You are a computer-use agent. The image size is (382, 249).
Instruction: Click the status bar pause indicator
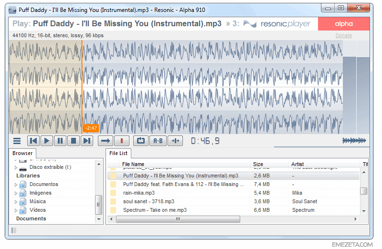click(14, 230)
